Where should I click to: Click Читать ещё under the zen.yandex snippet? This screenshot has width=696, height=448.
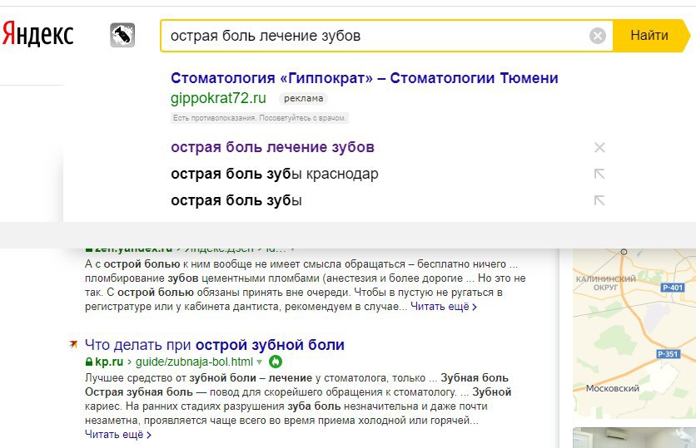444,307
